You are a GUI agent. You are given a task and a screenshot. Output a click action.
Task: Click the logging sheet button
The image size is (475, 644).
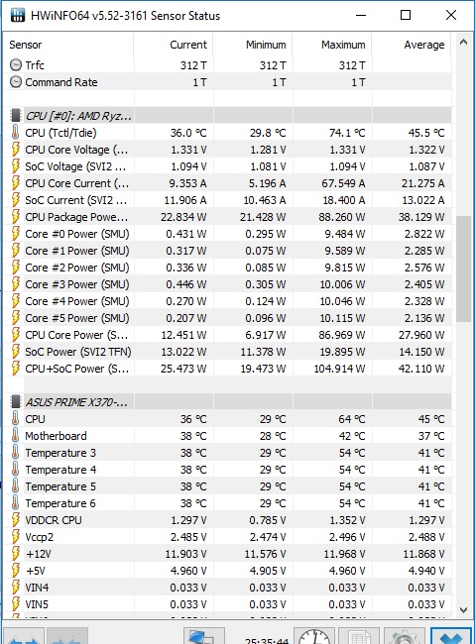click(359, 637)
